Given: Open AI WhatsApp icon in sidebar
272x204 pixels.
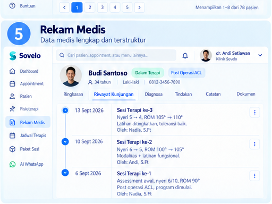Looking at the screenshot, I should (x=12, y=164).
